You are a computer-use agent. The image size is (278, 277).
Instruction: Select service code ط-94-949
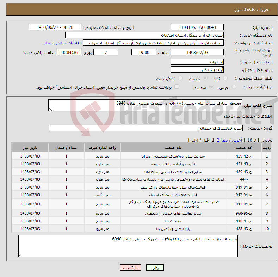pos(244,187)
